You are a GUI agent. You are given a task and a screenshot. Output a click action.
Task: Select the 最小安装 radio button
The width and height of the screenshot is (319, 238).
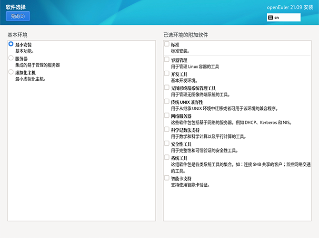click(x=11, y=44)
